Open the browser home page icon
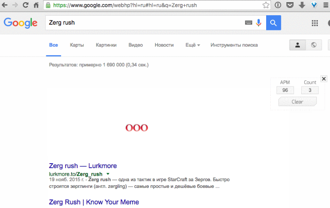This screenshot has width=330, height=208. tap(36, 5)
